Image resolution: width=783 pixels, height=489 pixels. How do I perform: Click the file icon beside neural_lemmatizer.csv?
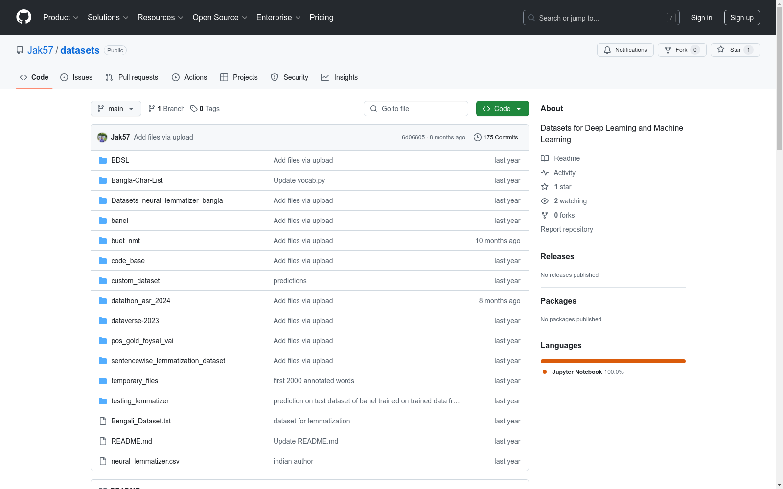pyautogui.click(x=103, y=461)
